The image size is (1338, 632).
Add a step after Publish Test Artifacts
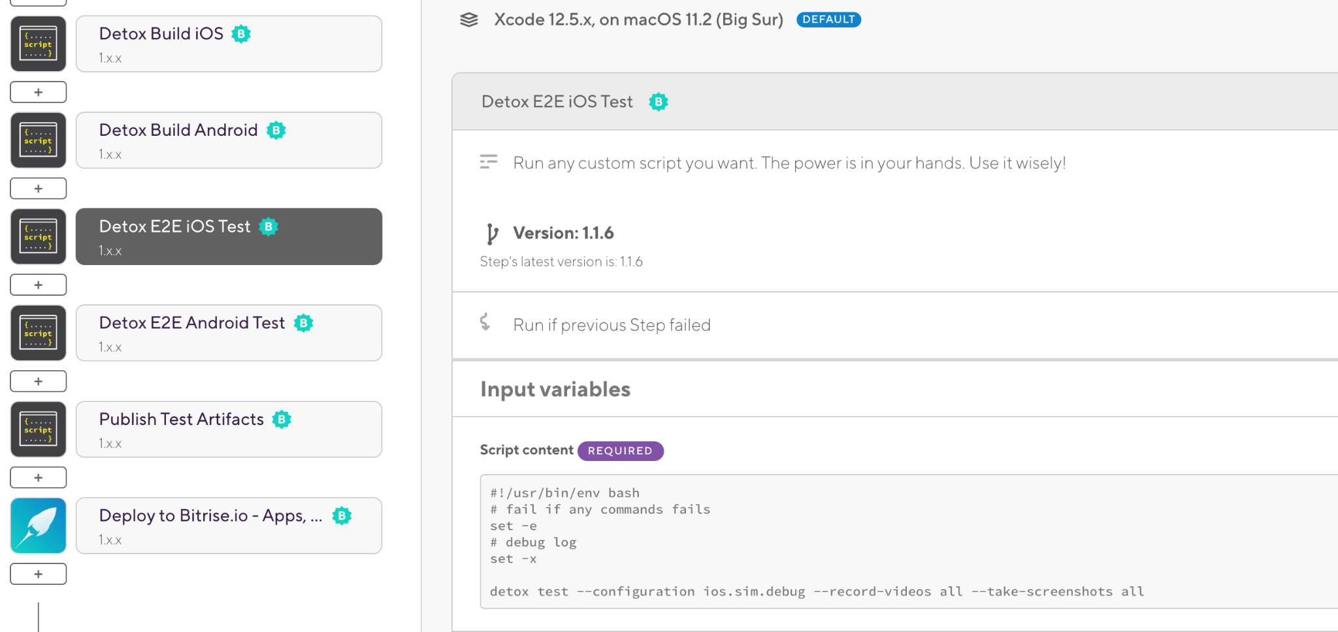[x=38, y=477]
